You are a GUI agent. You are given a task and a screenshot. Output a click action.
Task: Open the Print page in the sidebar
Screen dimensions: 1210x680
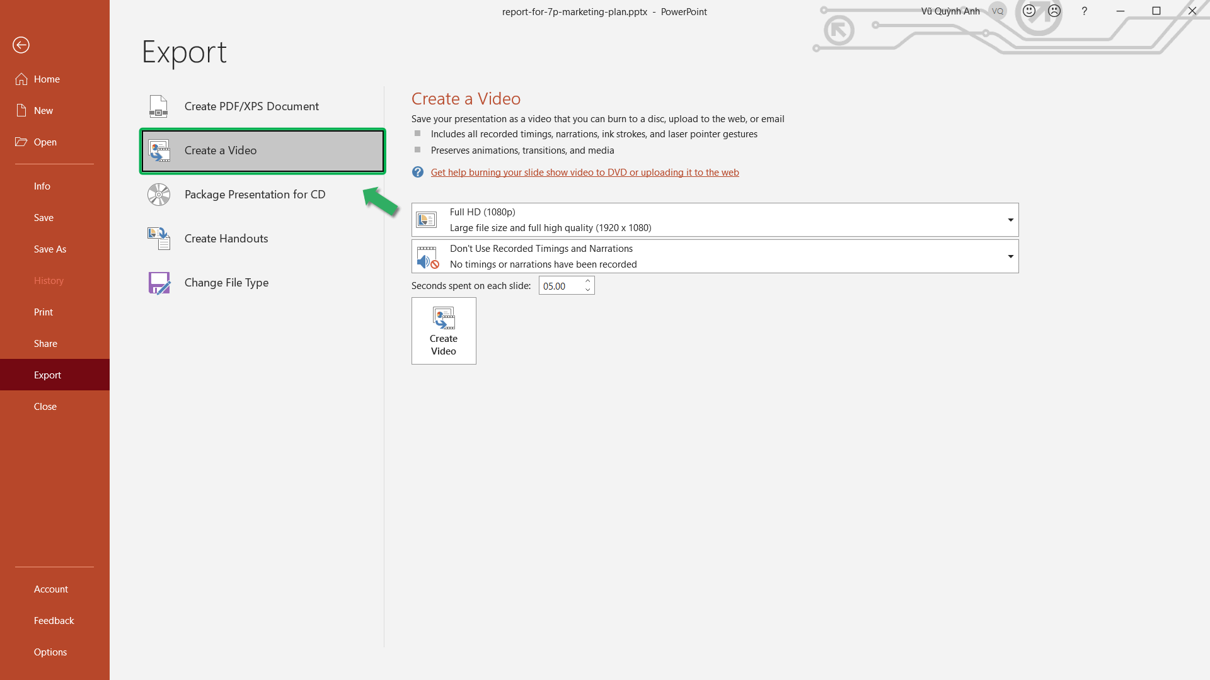tap(43, 312)
